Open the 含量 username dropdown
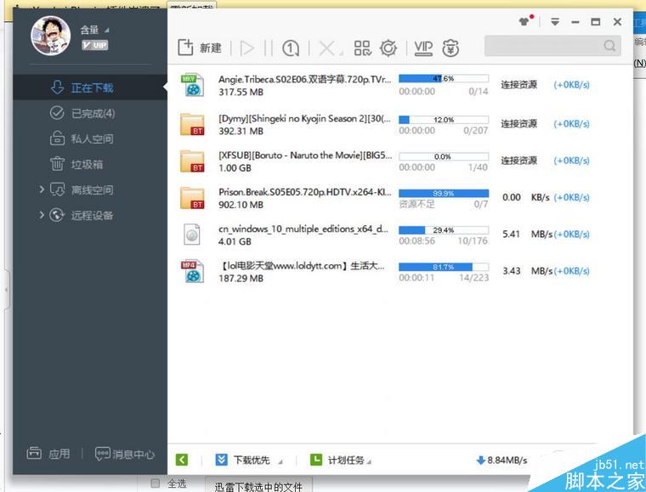The image size is (646, 492). pos(94,30)
